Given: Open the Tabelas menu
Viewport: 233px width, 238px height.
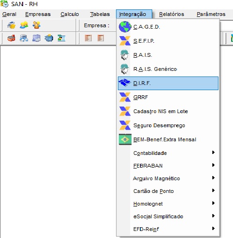Looking at the screenshot, I should (100, 14).
